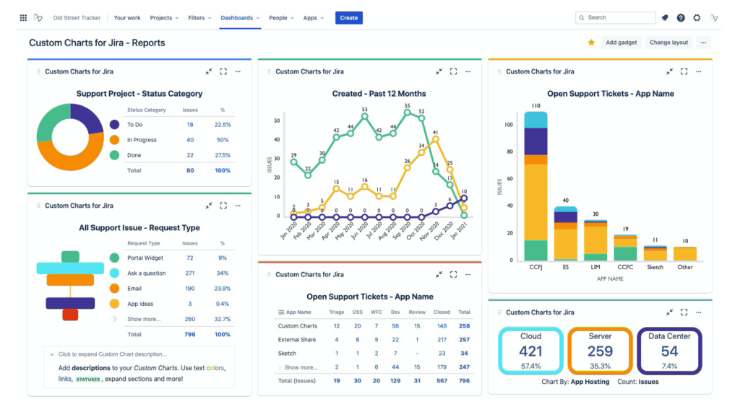Open the Filters dropdown
Viewport: 740px width, 412px height.
click(x=199, y=18)
